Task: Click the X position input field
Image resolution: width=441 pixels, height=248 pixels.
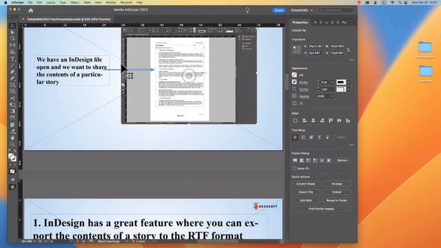Action: (315, 46)
